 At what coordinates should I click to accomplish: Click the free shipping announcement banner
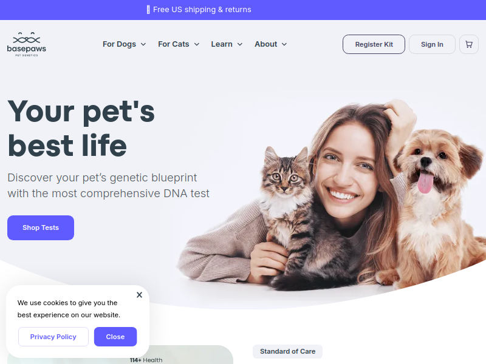[x=199, y=10]
